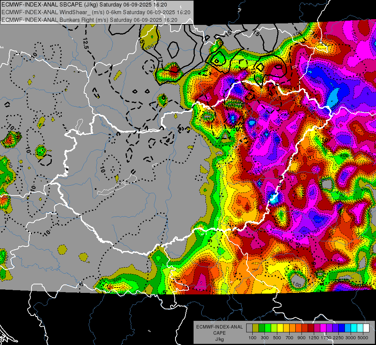
Task: Click the 700 legend tick value
Action: click(290, 338)
